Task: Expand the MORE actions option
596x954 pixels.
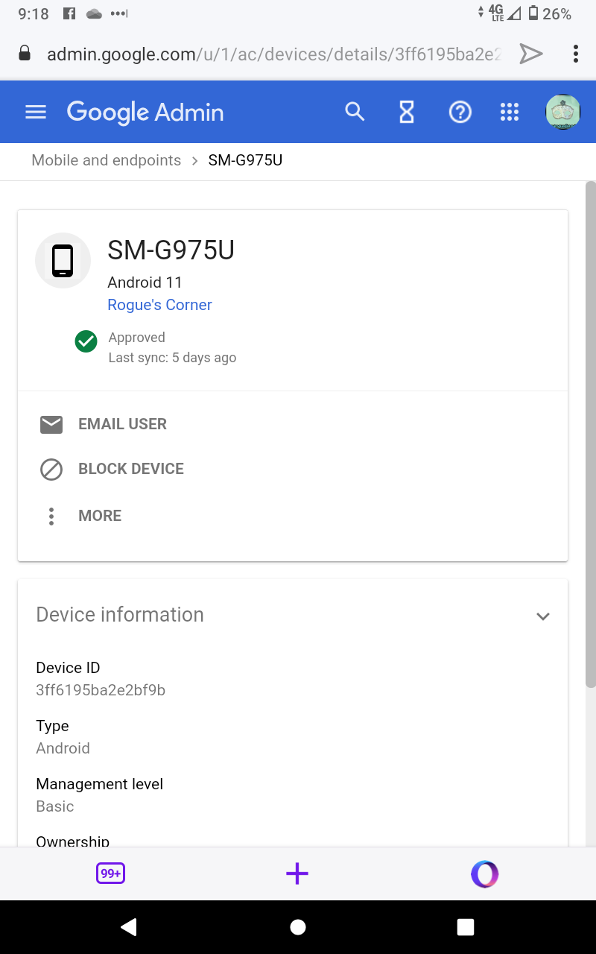Action: 99,516
